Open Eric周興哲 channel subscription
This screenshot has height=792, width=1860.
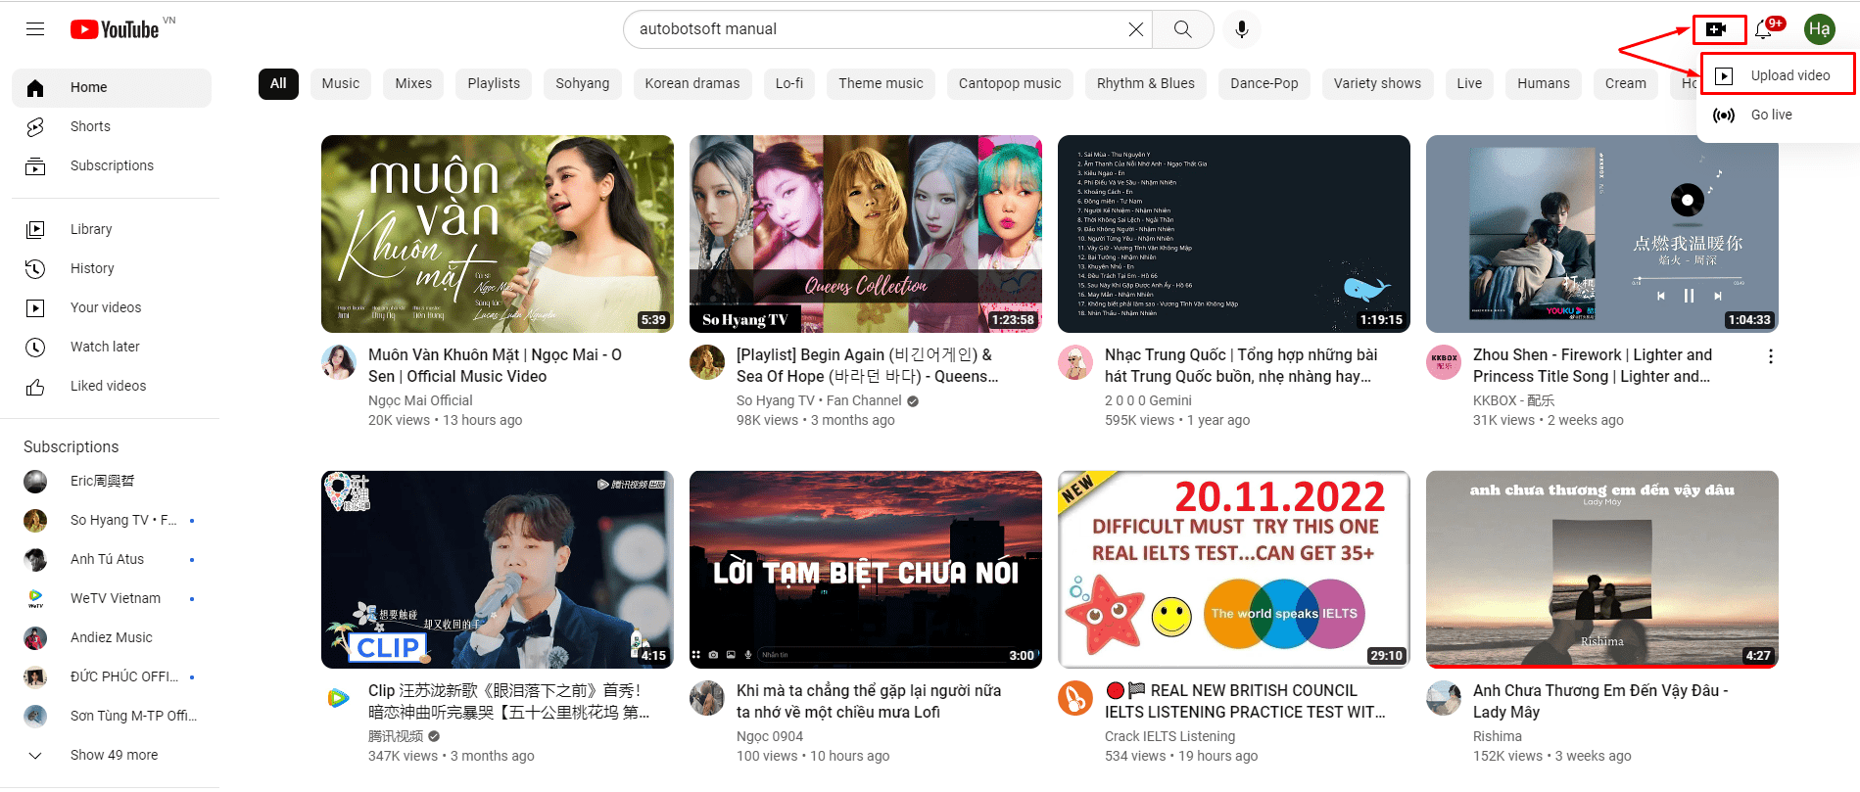112,481
